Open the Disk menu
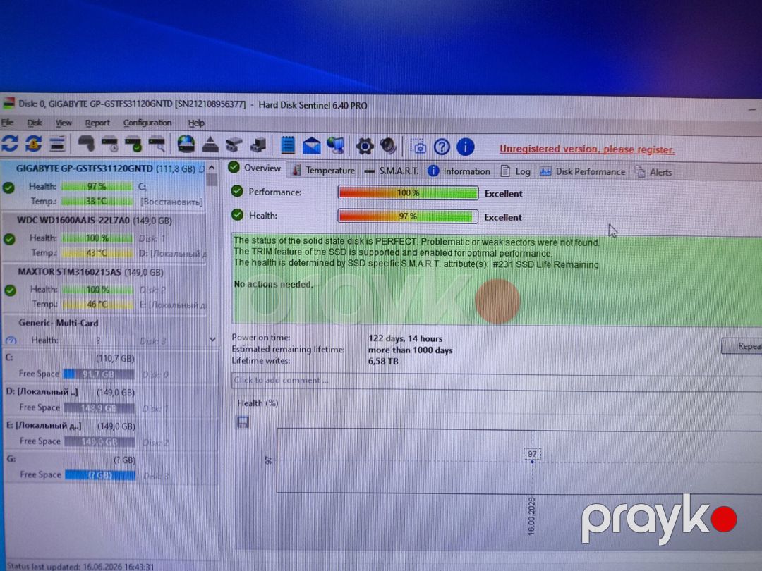This screenshot has height=571, width=762. click(x=35, y=123)
